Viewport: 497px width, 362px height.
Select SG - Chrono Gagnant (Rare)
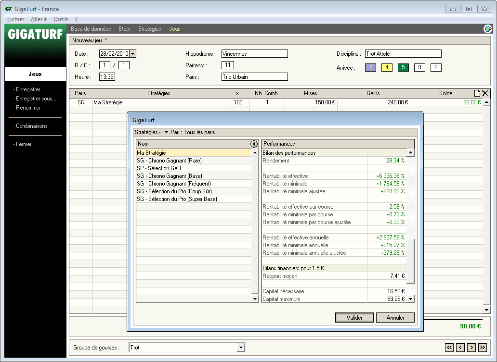(194, 161)
